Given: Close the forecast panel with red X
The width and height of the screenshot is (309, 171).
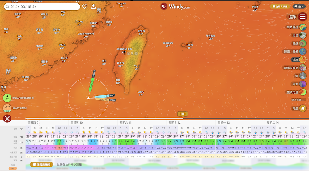Looking at the screenshot, I should coord(7,118).
